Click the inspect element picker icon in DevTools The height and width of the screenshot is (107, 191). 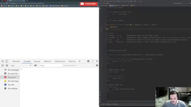pyautogui.click(x=3, y=61)
